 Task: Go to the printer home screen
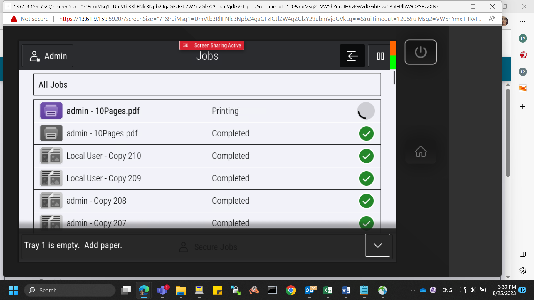[x=421, y=151]
